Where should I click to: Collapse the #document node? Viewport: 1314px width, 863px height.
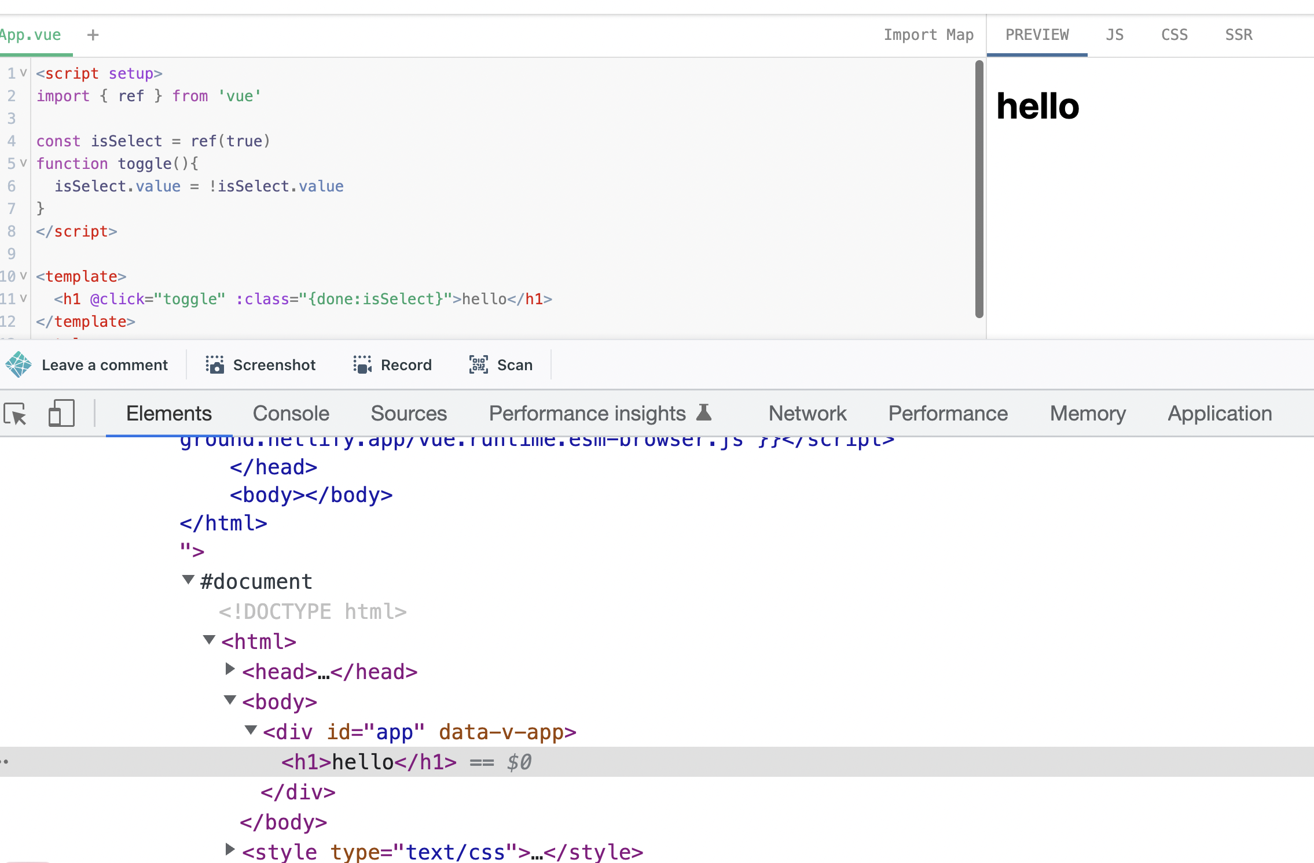click(x=188, y=580)
